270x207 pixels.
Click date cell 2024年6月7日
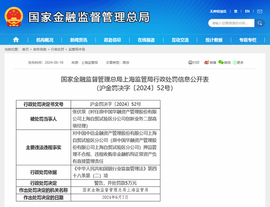click(x=115, y=197)
